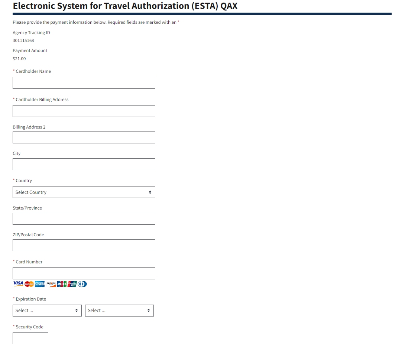Image resolution: width=405 pixels, height=344 pixels.
Task: Open the expiration month dropdown
Action: tap(47, 311)
